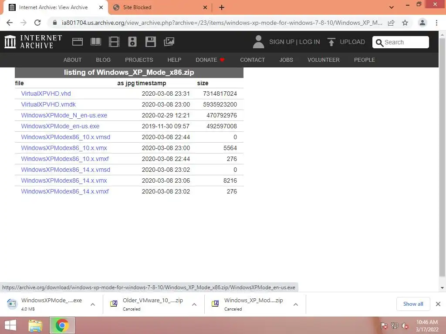446x334 pixels.
Task: Open Chrome's three-dot menu
Action: 436,23
